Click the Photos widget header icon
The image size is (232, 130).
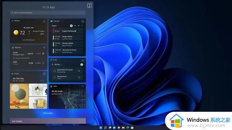click(13, 74)
